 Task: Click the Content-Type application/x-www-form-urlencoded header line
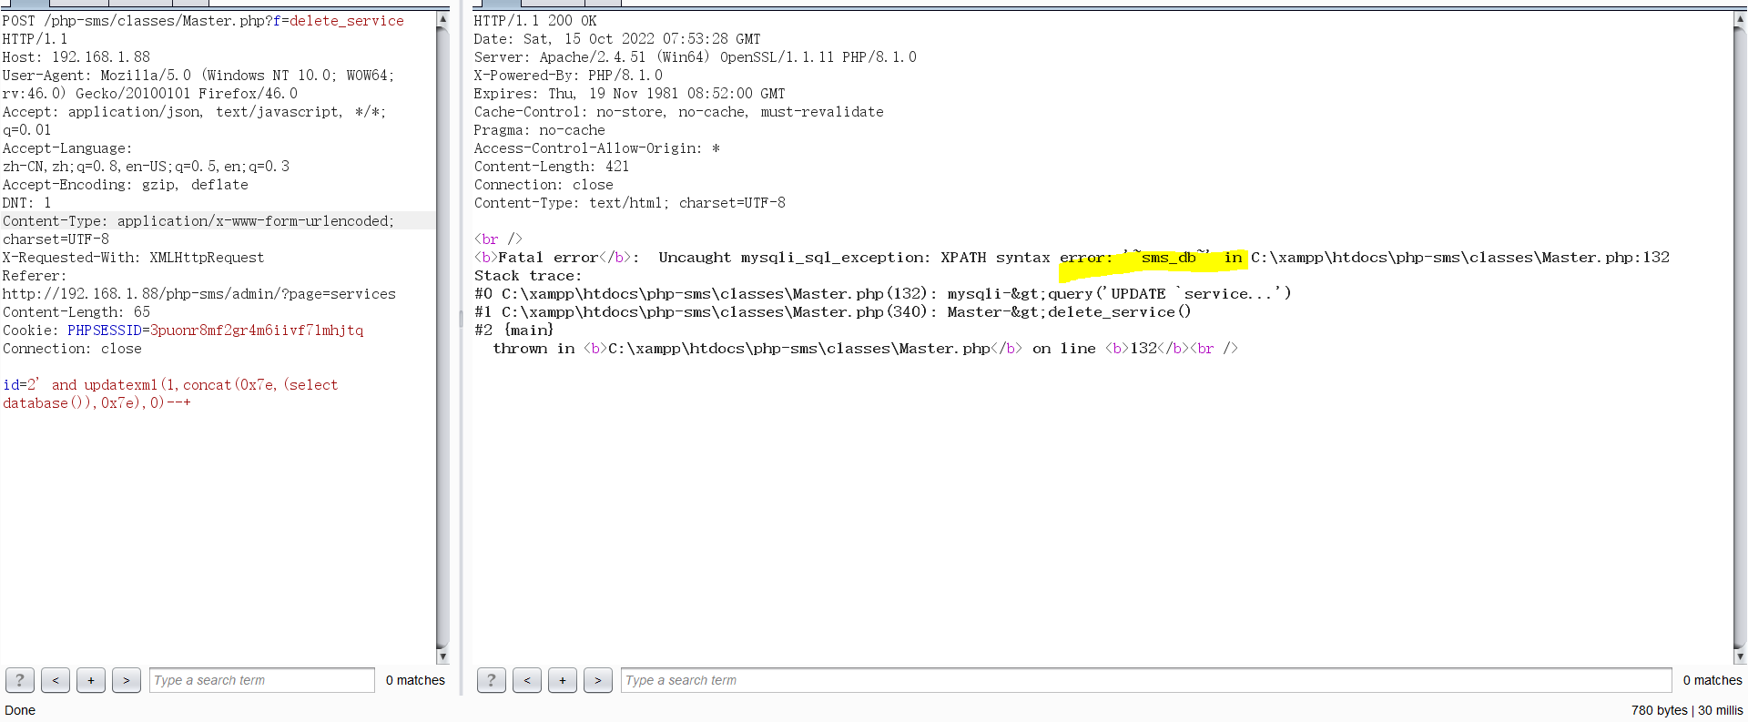point(198,221)
